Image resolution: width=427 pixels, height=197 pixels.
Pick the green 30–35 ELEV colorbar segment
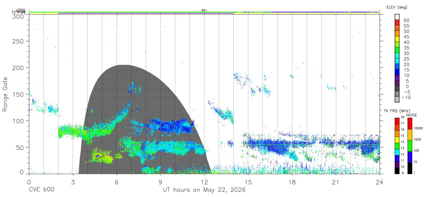click(397, 50)
